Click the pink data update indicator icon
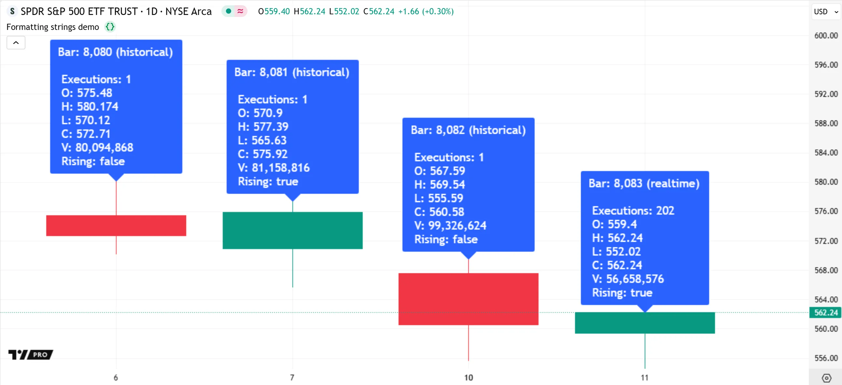The image size is (842, 385). (x=240, y=11)
